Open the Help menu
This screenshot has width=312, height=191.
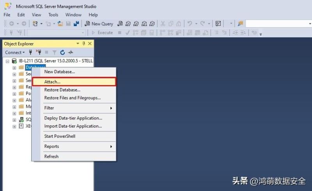(x=93, y=15)
